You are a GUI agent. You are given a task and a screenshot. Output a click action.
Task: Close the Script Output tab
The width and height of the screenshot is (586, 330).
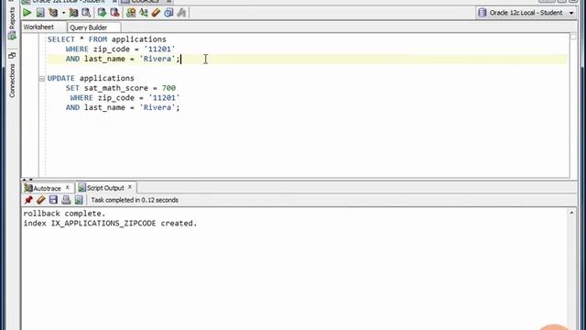pos(130,187)
